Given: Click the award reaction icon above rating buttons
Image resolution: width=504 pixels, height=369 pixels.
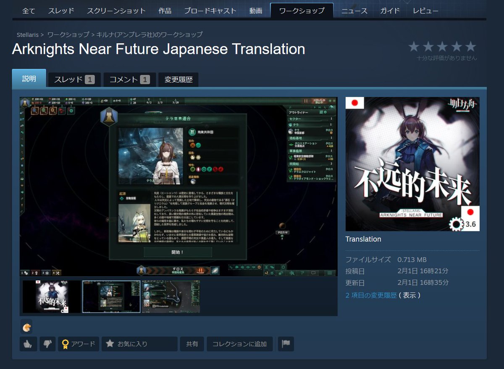Looking at the screenshot, I should pyautogui.click(x=26, y=327).
